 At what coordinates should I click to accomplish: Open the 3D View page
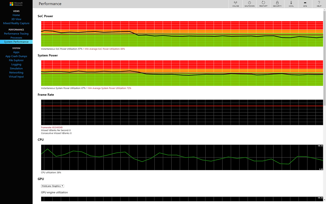(x=16, y=19)
